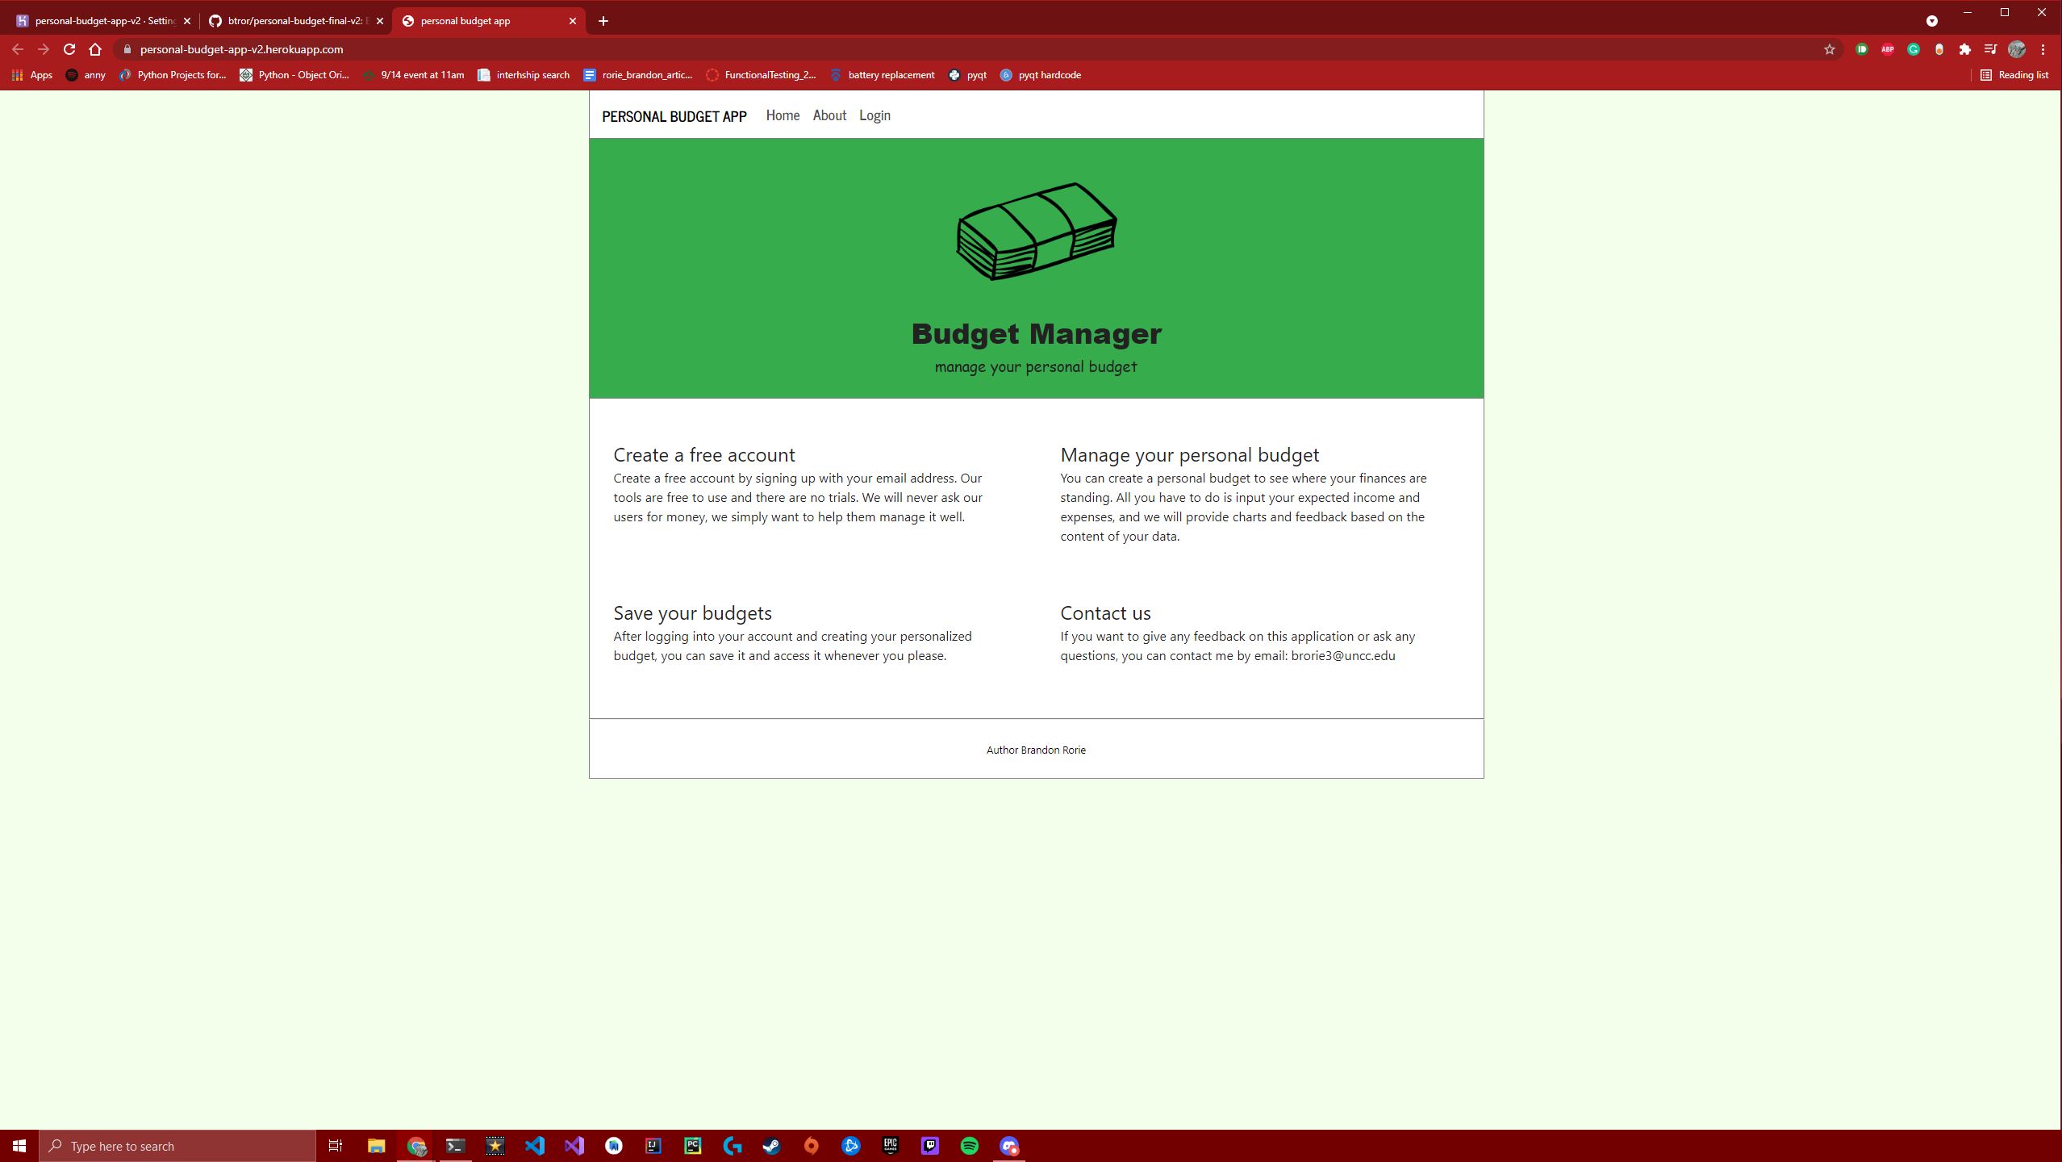Click the Windows taskbar search box
Image resolution: width=2062 pixels, height=1162 pixels.
(x=177, y=1145)
